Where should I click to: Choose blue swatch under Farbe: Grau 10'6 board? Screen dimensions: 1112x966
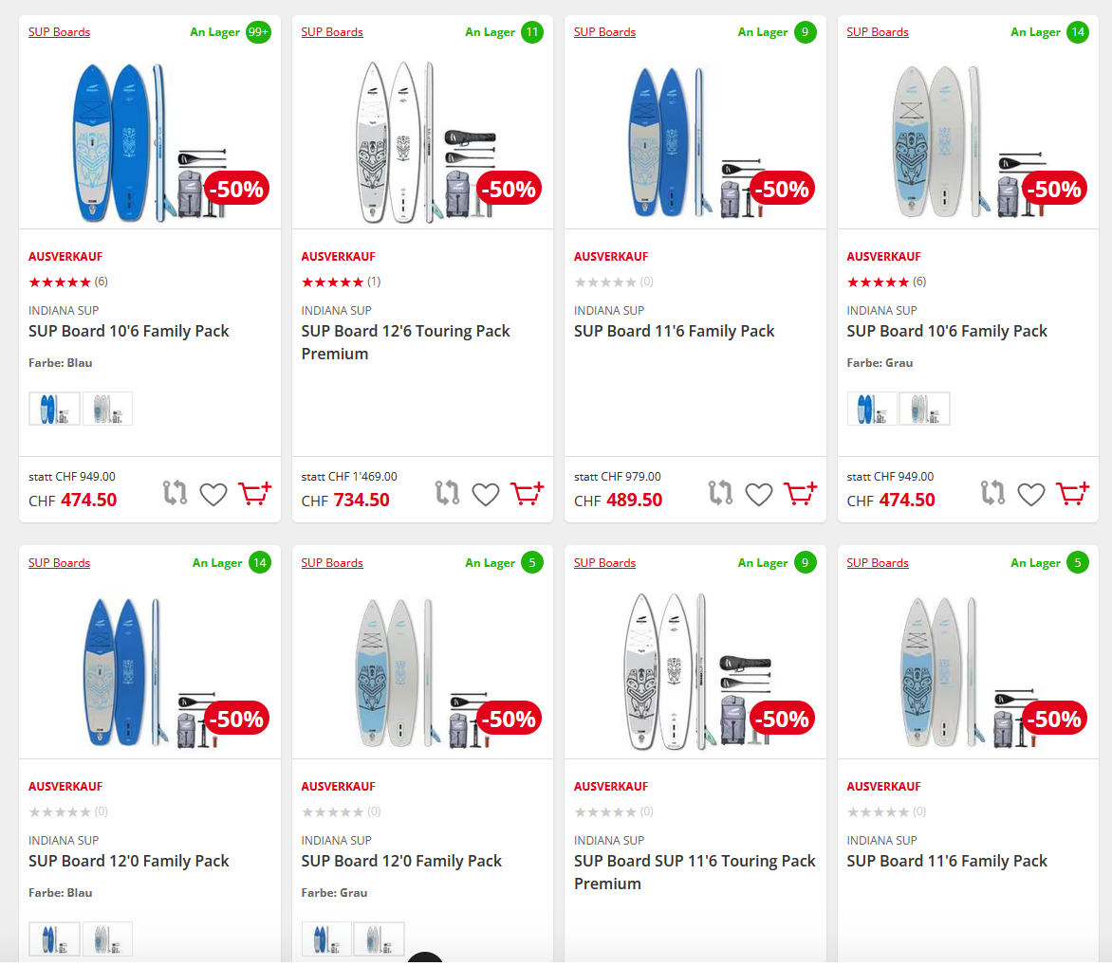(x=872, y=409)
